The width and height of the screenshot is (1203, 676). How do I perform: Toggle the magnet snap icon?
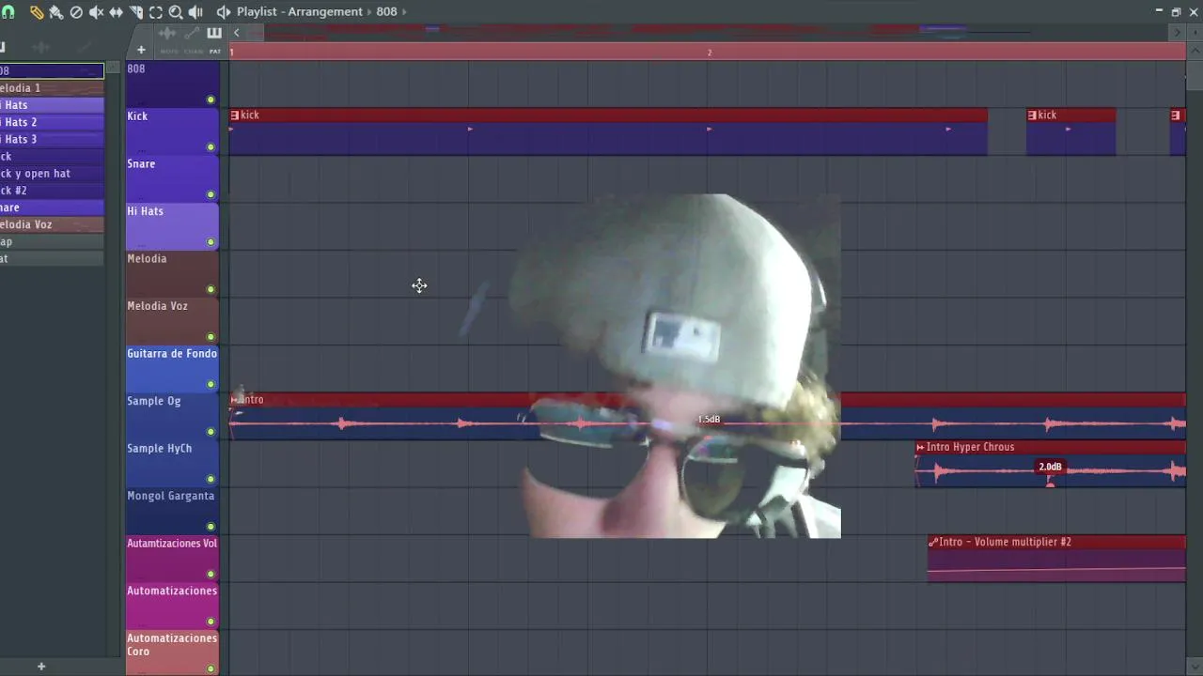[8, 12]
